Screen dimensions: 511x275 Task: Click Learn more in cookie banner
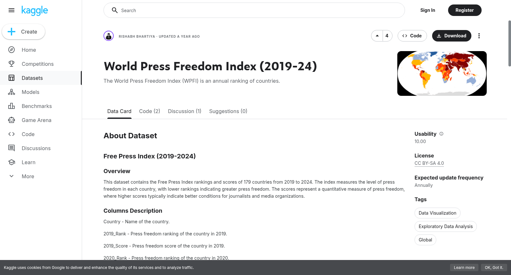click(x=464, y=268)
